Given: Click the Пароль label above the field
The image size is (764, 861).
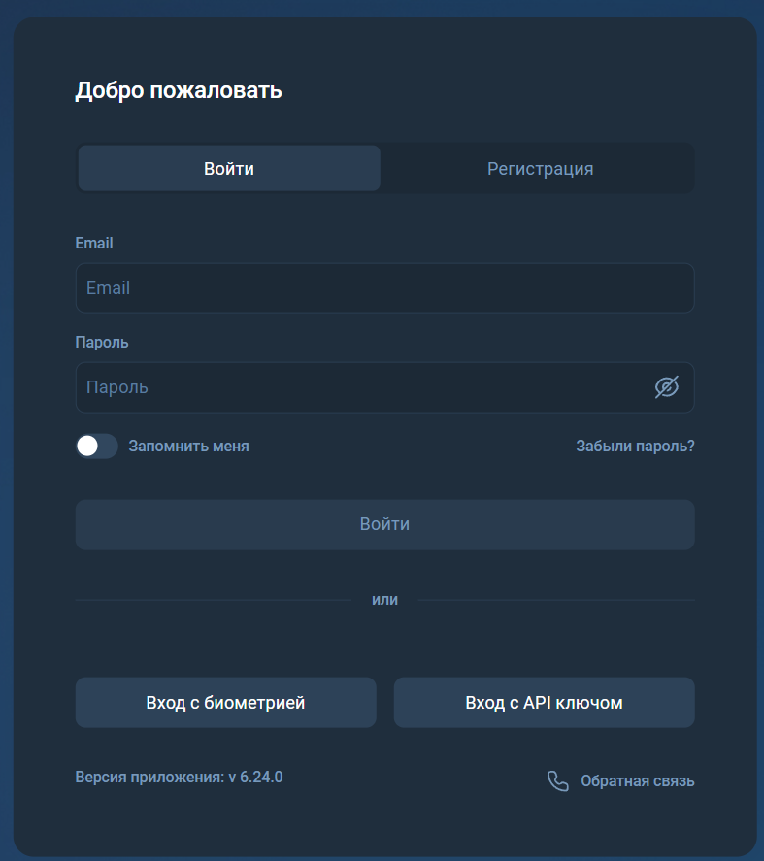Looking at the screenshot, I should pos(102,342).
